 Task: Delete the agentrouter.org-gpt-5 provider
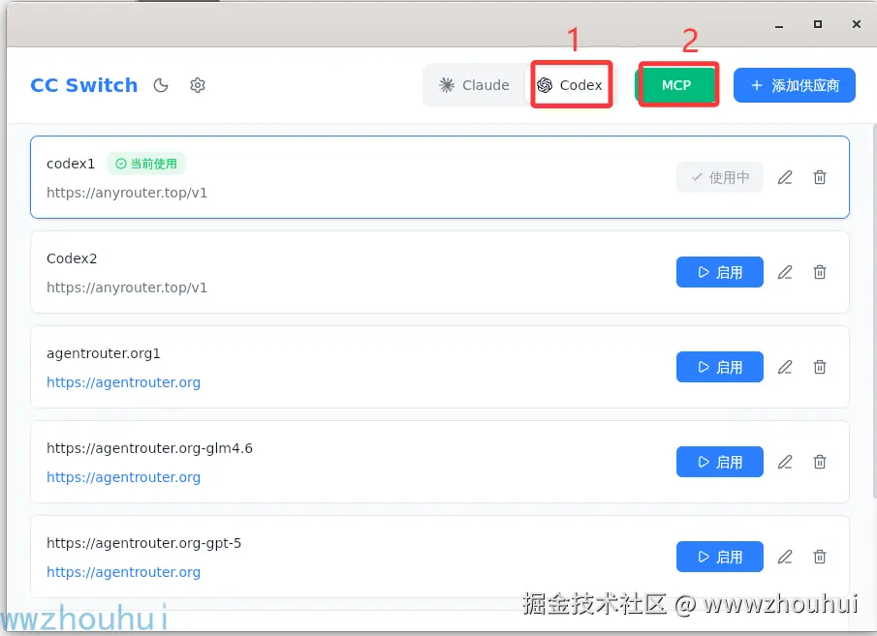[820, 557]
